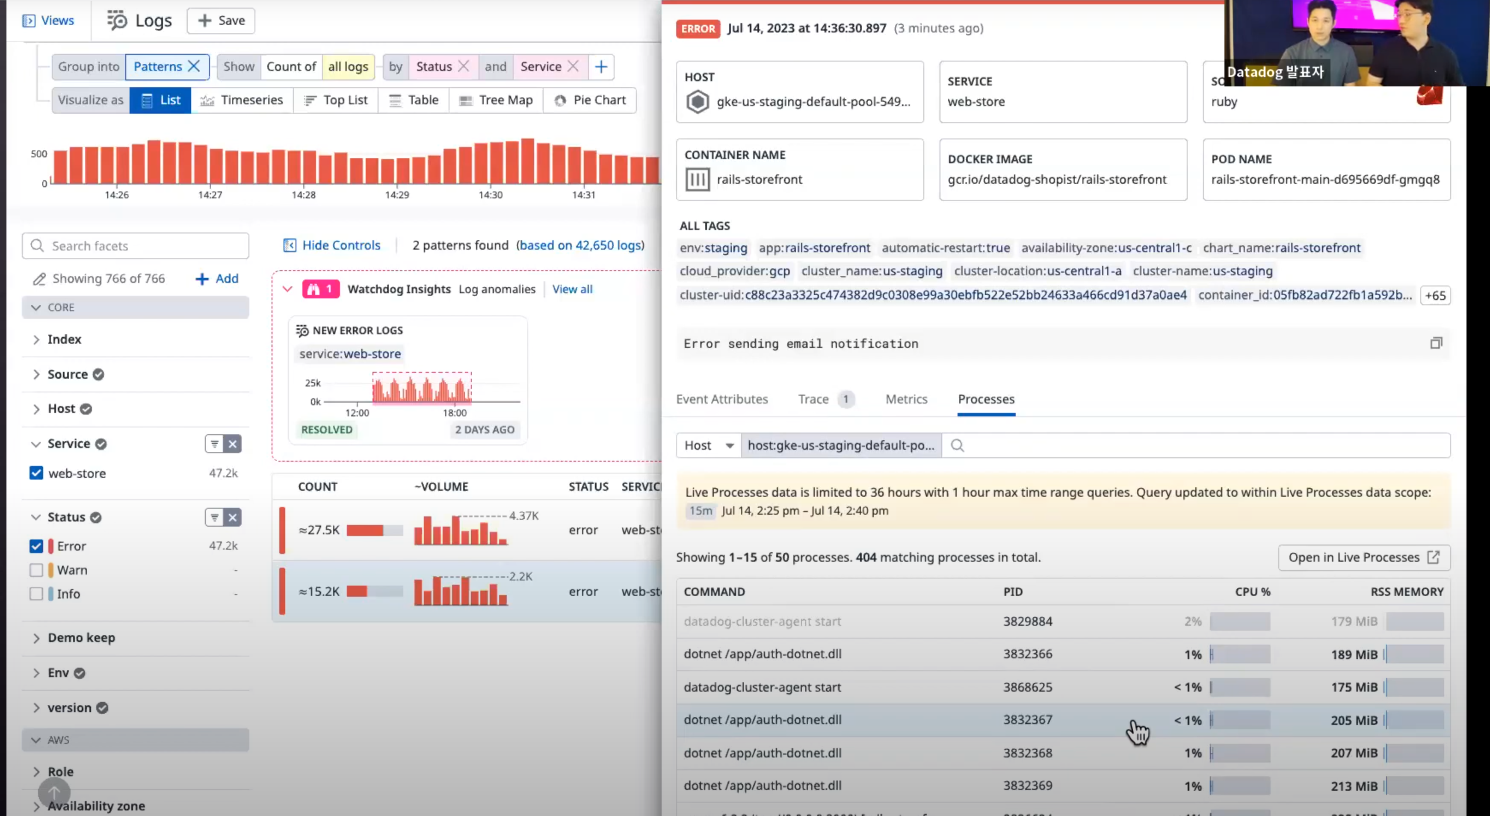This screenshot has height=816, width=1490.
Task: Click the Search facets input field
Action: click(135, 246)
